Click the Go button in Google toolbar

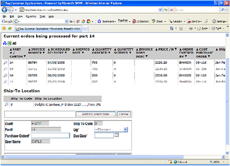71,22
